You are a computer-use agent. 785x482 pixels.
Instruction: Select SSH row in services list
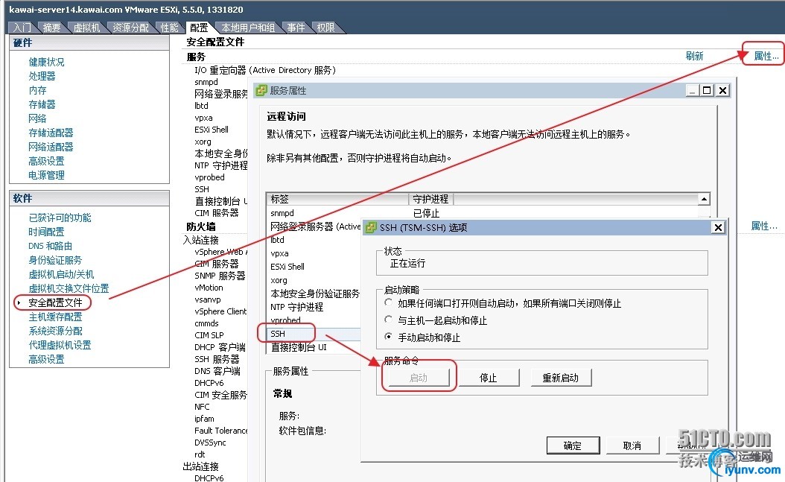314,334
